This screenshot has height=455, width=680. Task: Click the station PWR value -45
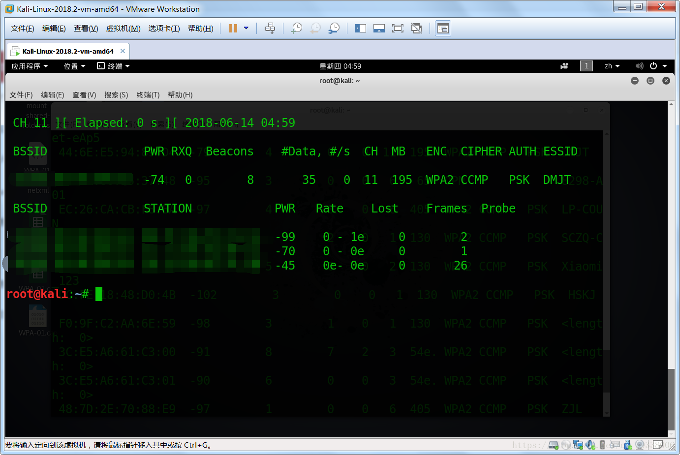pos(285,266)
